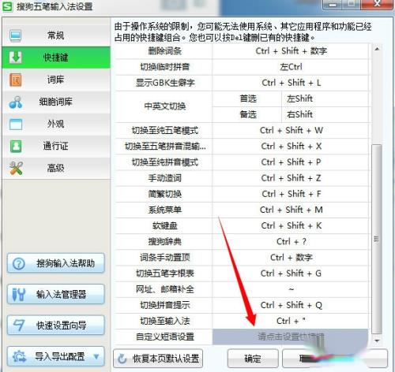Select the 显示GBK生僻字 row label
The width and height of the screenshot is (395, 372).
click(165, 83)
